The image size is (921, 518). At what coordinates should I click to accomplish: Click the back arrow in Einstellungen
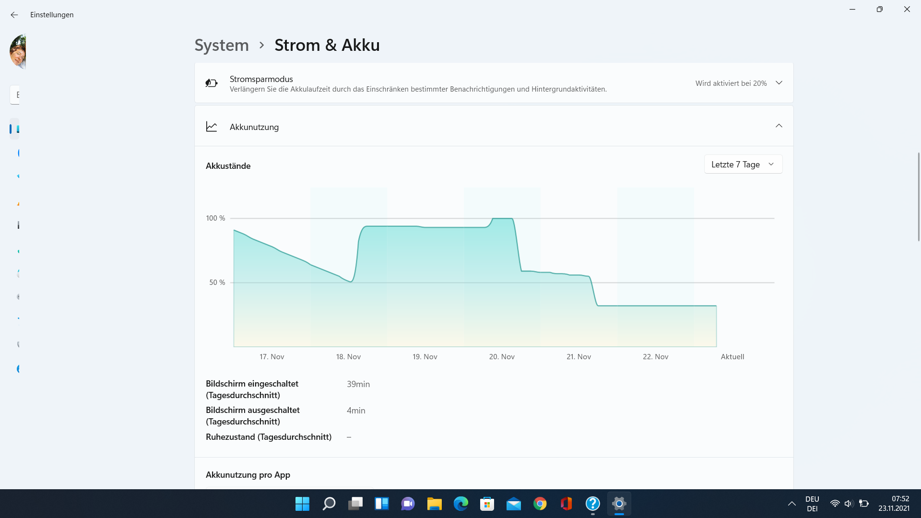(x=14, y=15)
